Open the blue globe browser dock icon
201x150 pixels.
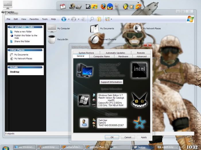pos(110,6)
